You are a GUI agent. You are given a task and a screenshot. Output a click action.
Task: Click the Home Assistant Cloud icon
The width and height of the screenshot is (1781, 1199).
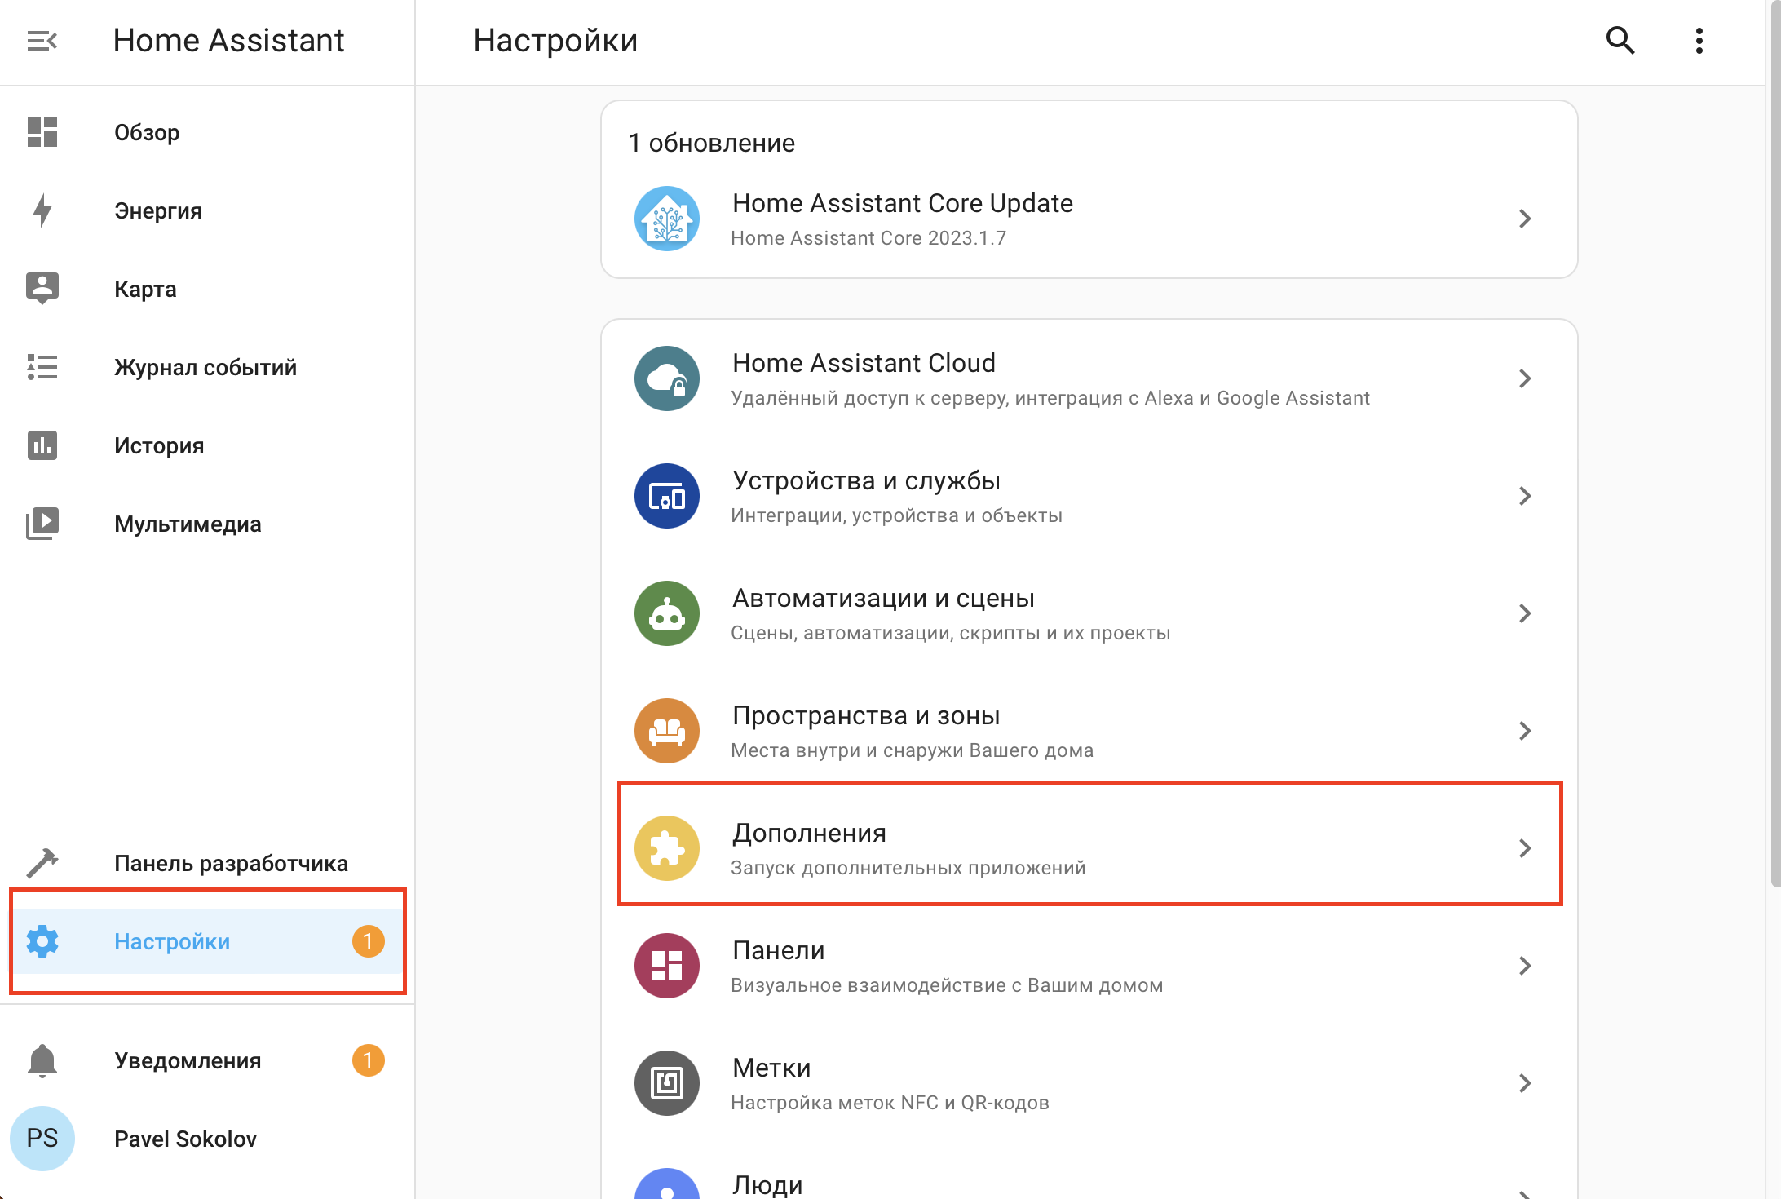[666, 378]
